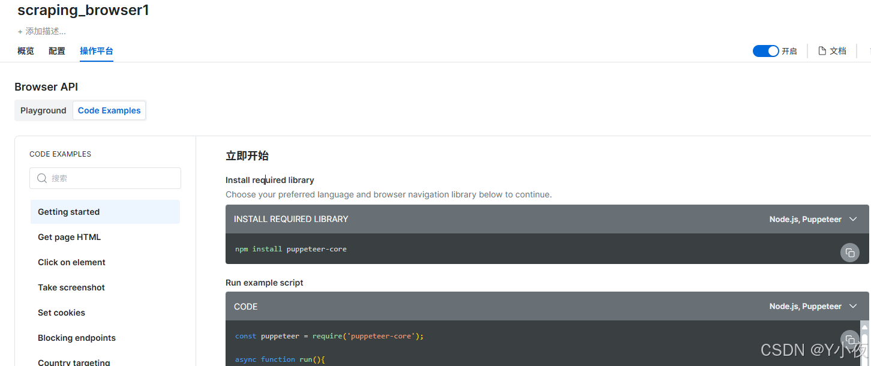Screen dimensions: 871x366
Task: Click the scraping_browser1 title
Action: tap(83, 10)
